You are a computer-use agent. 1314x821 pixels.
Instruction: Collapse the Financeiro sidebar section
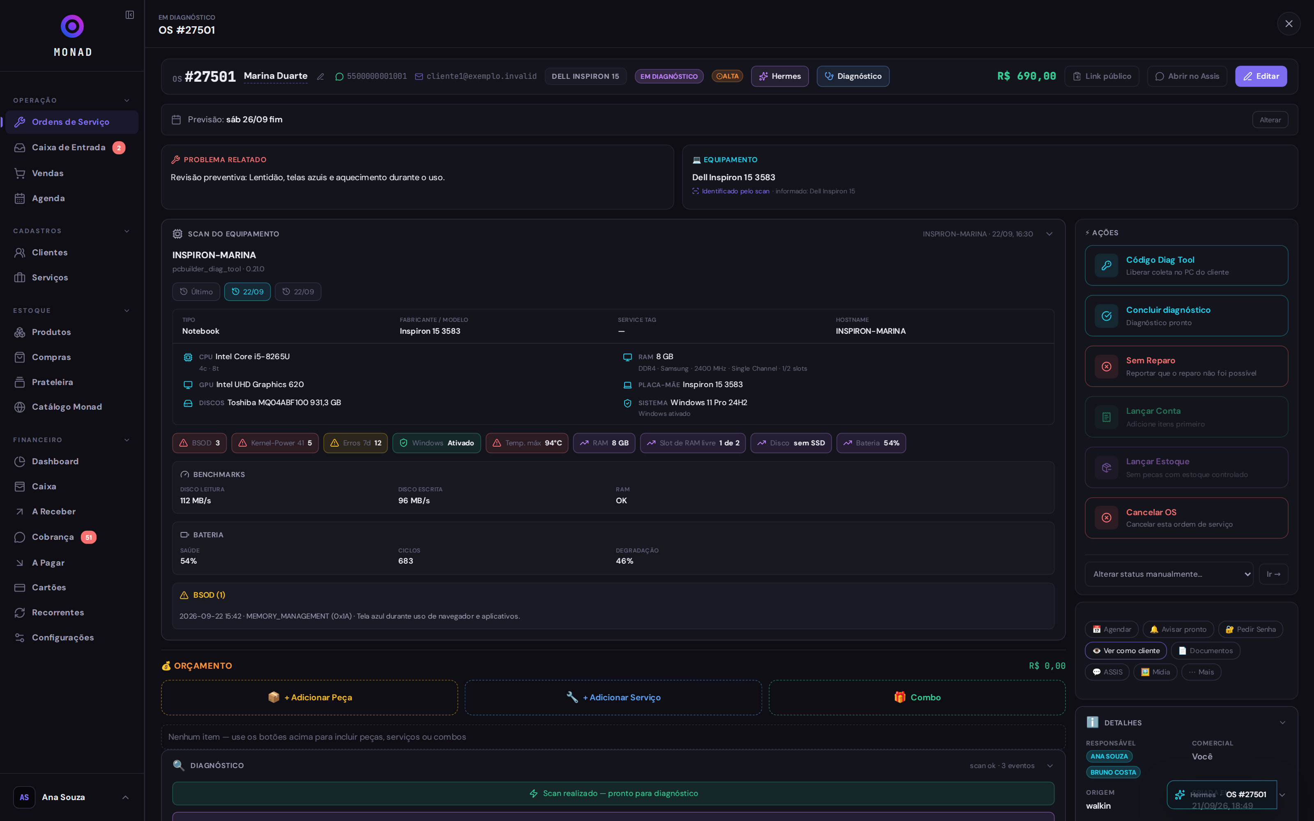[126, 440]
